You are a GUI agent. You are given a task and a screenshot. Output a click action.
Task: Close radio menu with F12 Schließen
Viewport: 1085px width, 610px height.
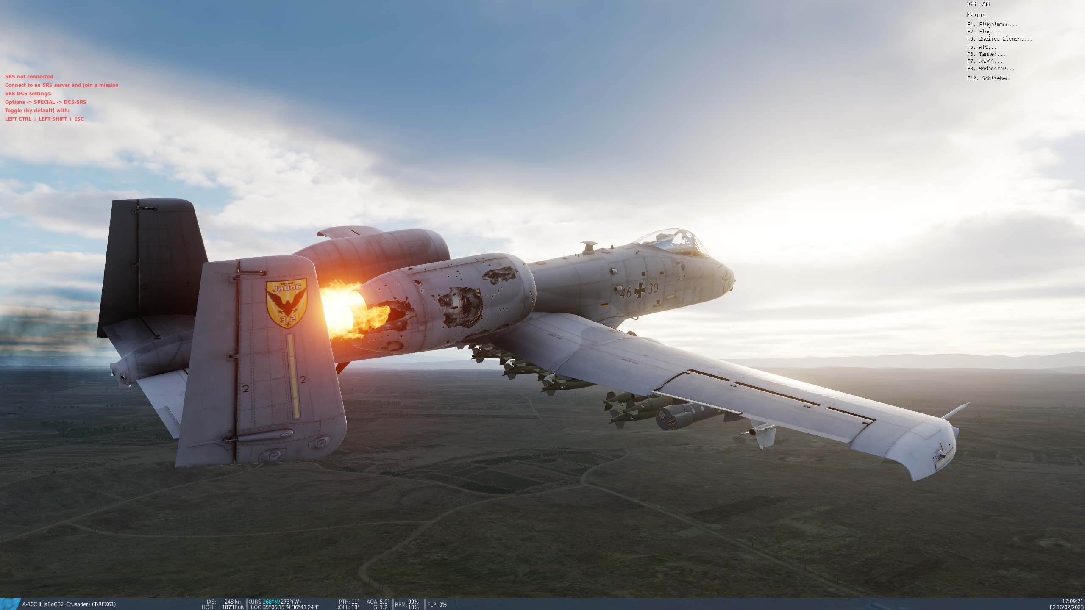[x=988, y=78]
